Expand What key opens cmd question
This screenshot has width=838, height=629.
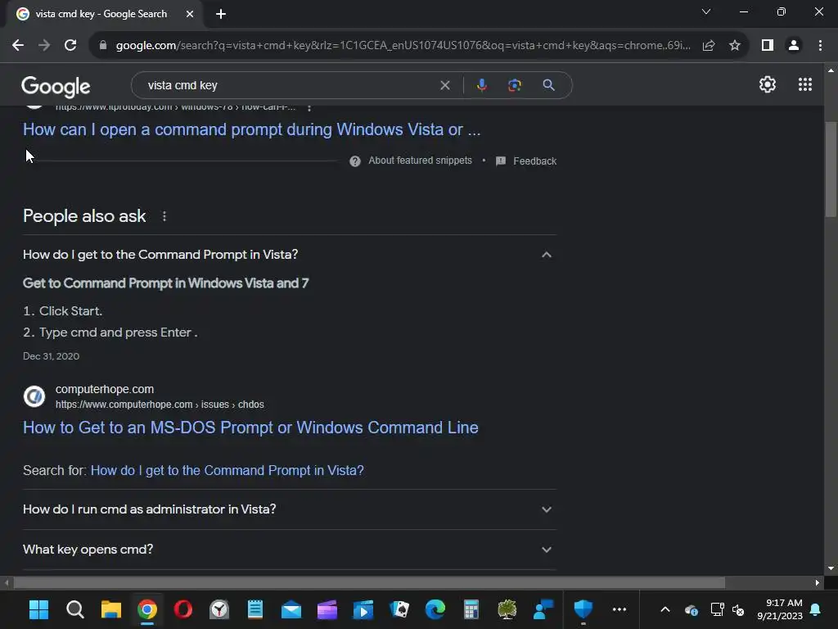tap(290, 550)
